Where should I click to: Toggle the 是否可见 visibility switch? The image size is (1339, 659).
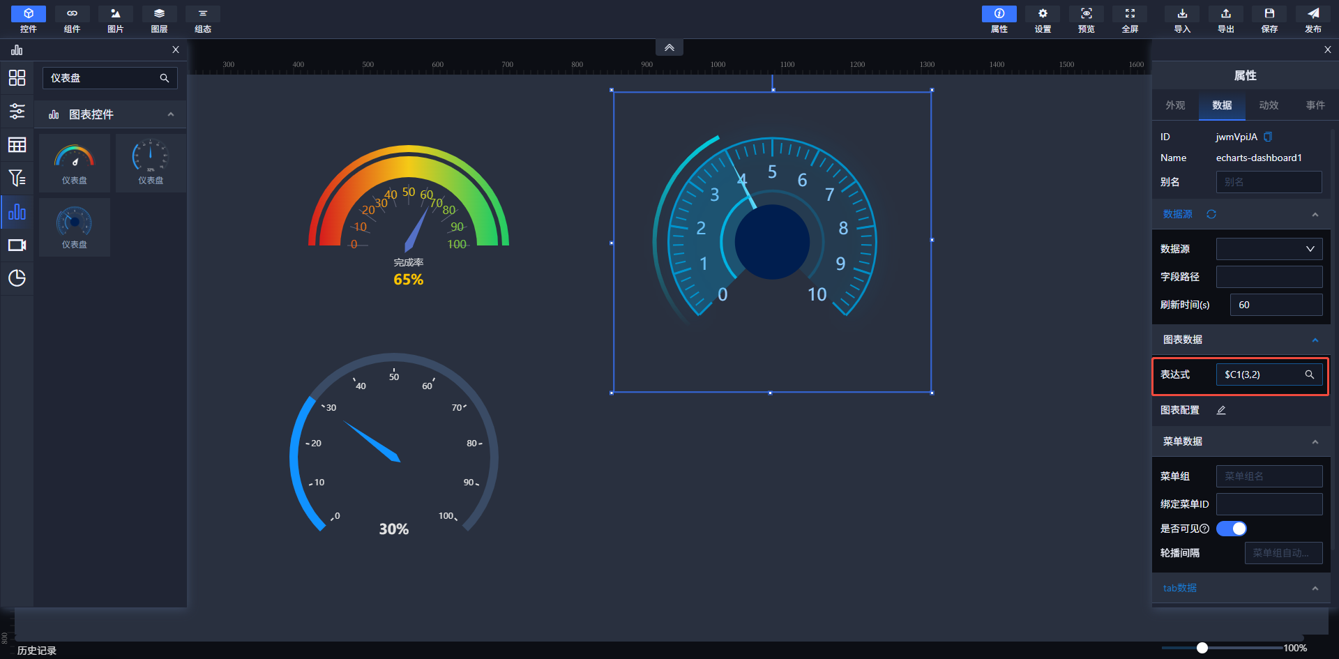coord(1231,529)
